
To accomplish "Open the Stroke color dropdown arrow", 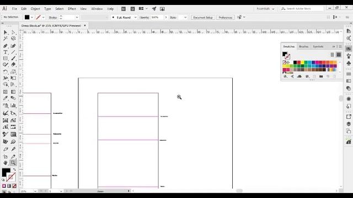I will (x=43, y=17).
